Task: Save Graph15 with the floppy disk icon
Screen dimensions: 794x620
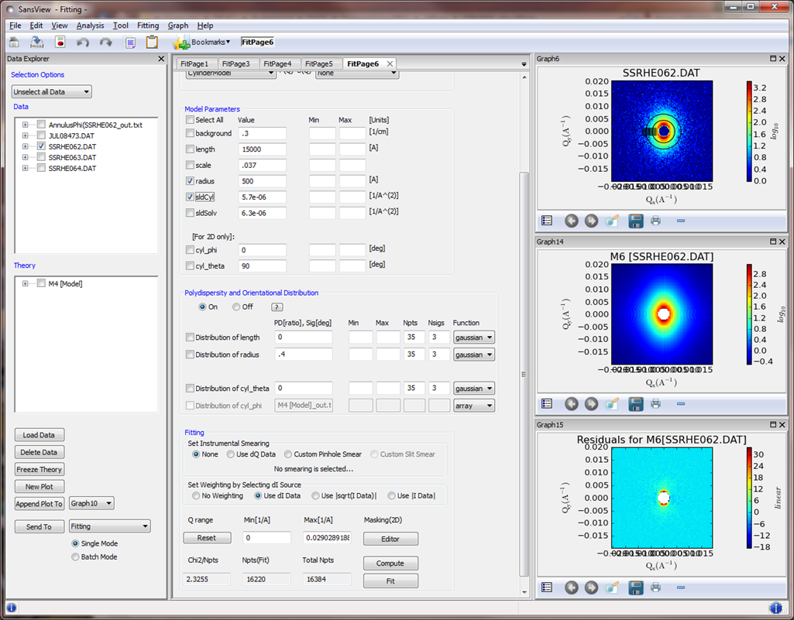Action: 635,587
